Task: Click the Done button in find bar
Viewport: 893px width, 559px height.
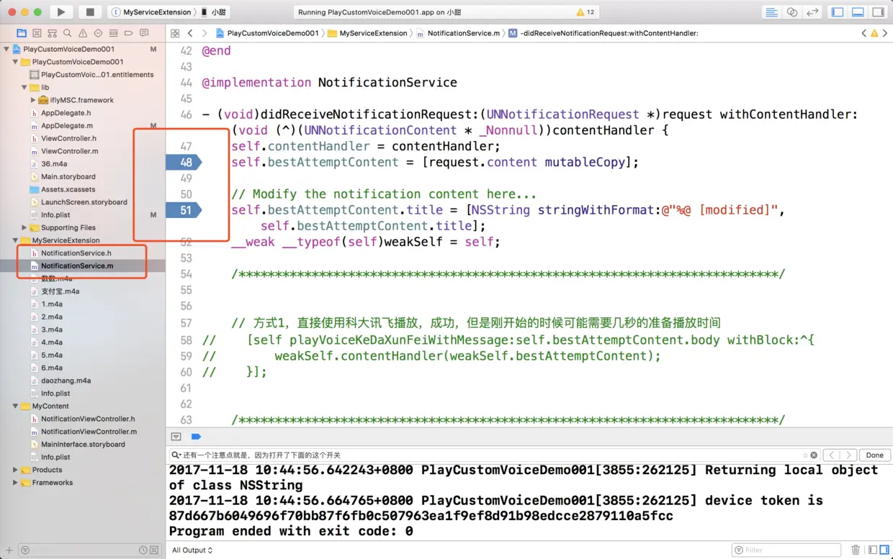Action: 875,455
